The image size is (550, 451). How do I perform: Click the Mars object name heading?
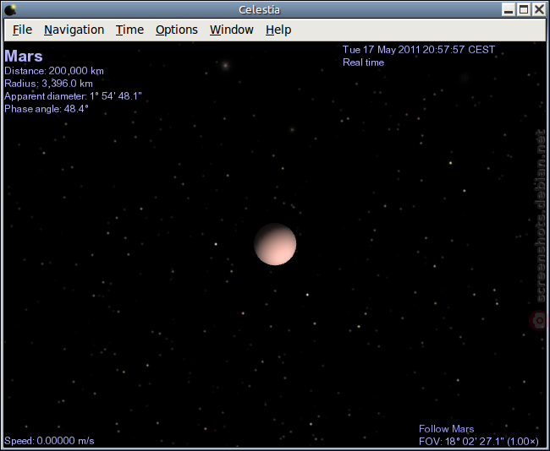click(24, 56)
